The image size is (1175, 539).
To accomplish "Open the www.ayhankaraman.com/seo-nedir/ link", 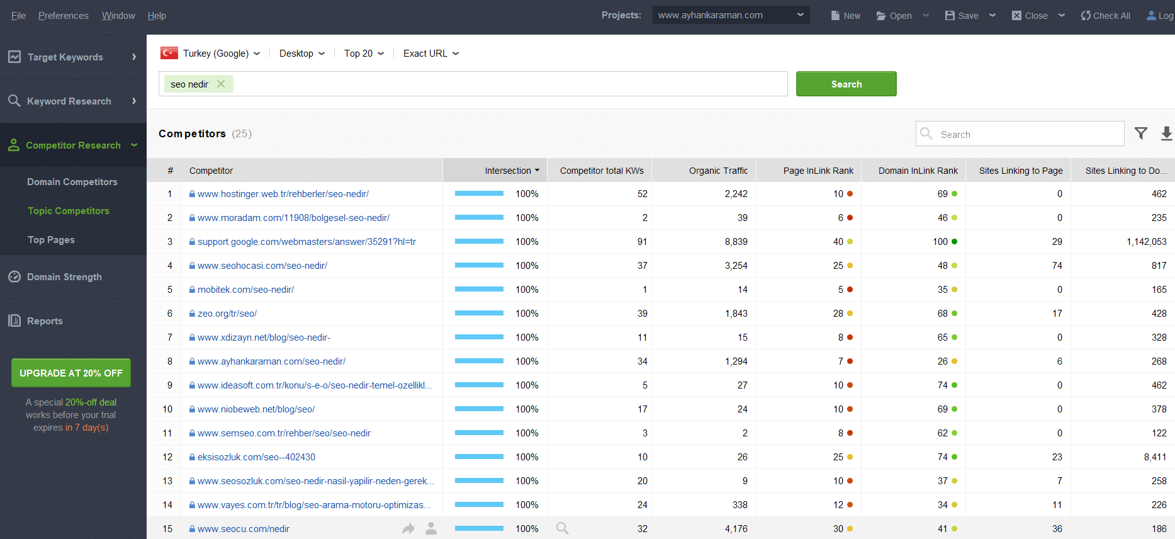I will [271, 361].
